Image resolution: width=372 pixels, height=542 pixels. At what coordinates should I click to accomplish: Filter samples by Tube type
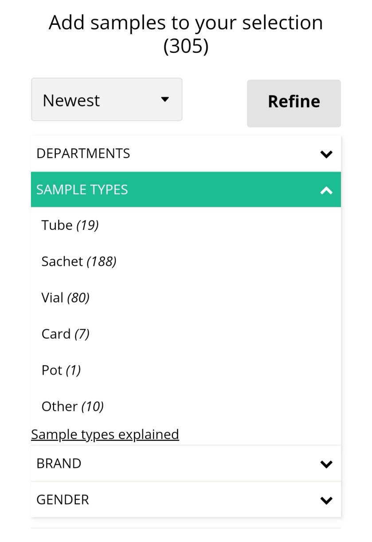click(x=57, y=225)
